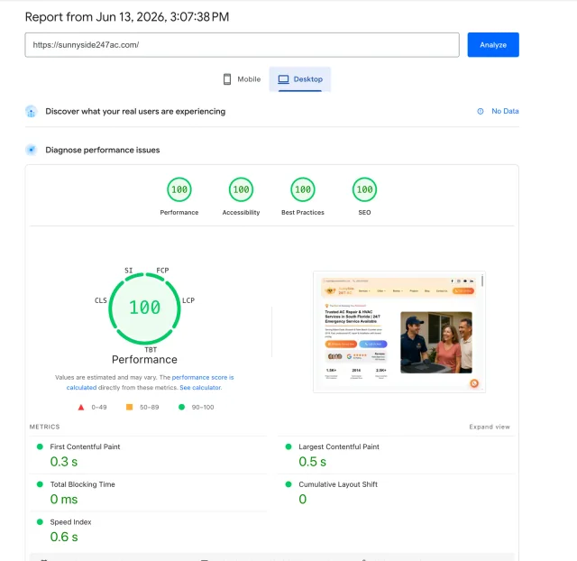Screen dimensions: 577x561
Task: Click the FCP gauge label
Action: tap(162, 271)
